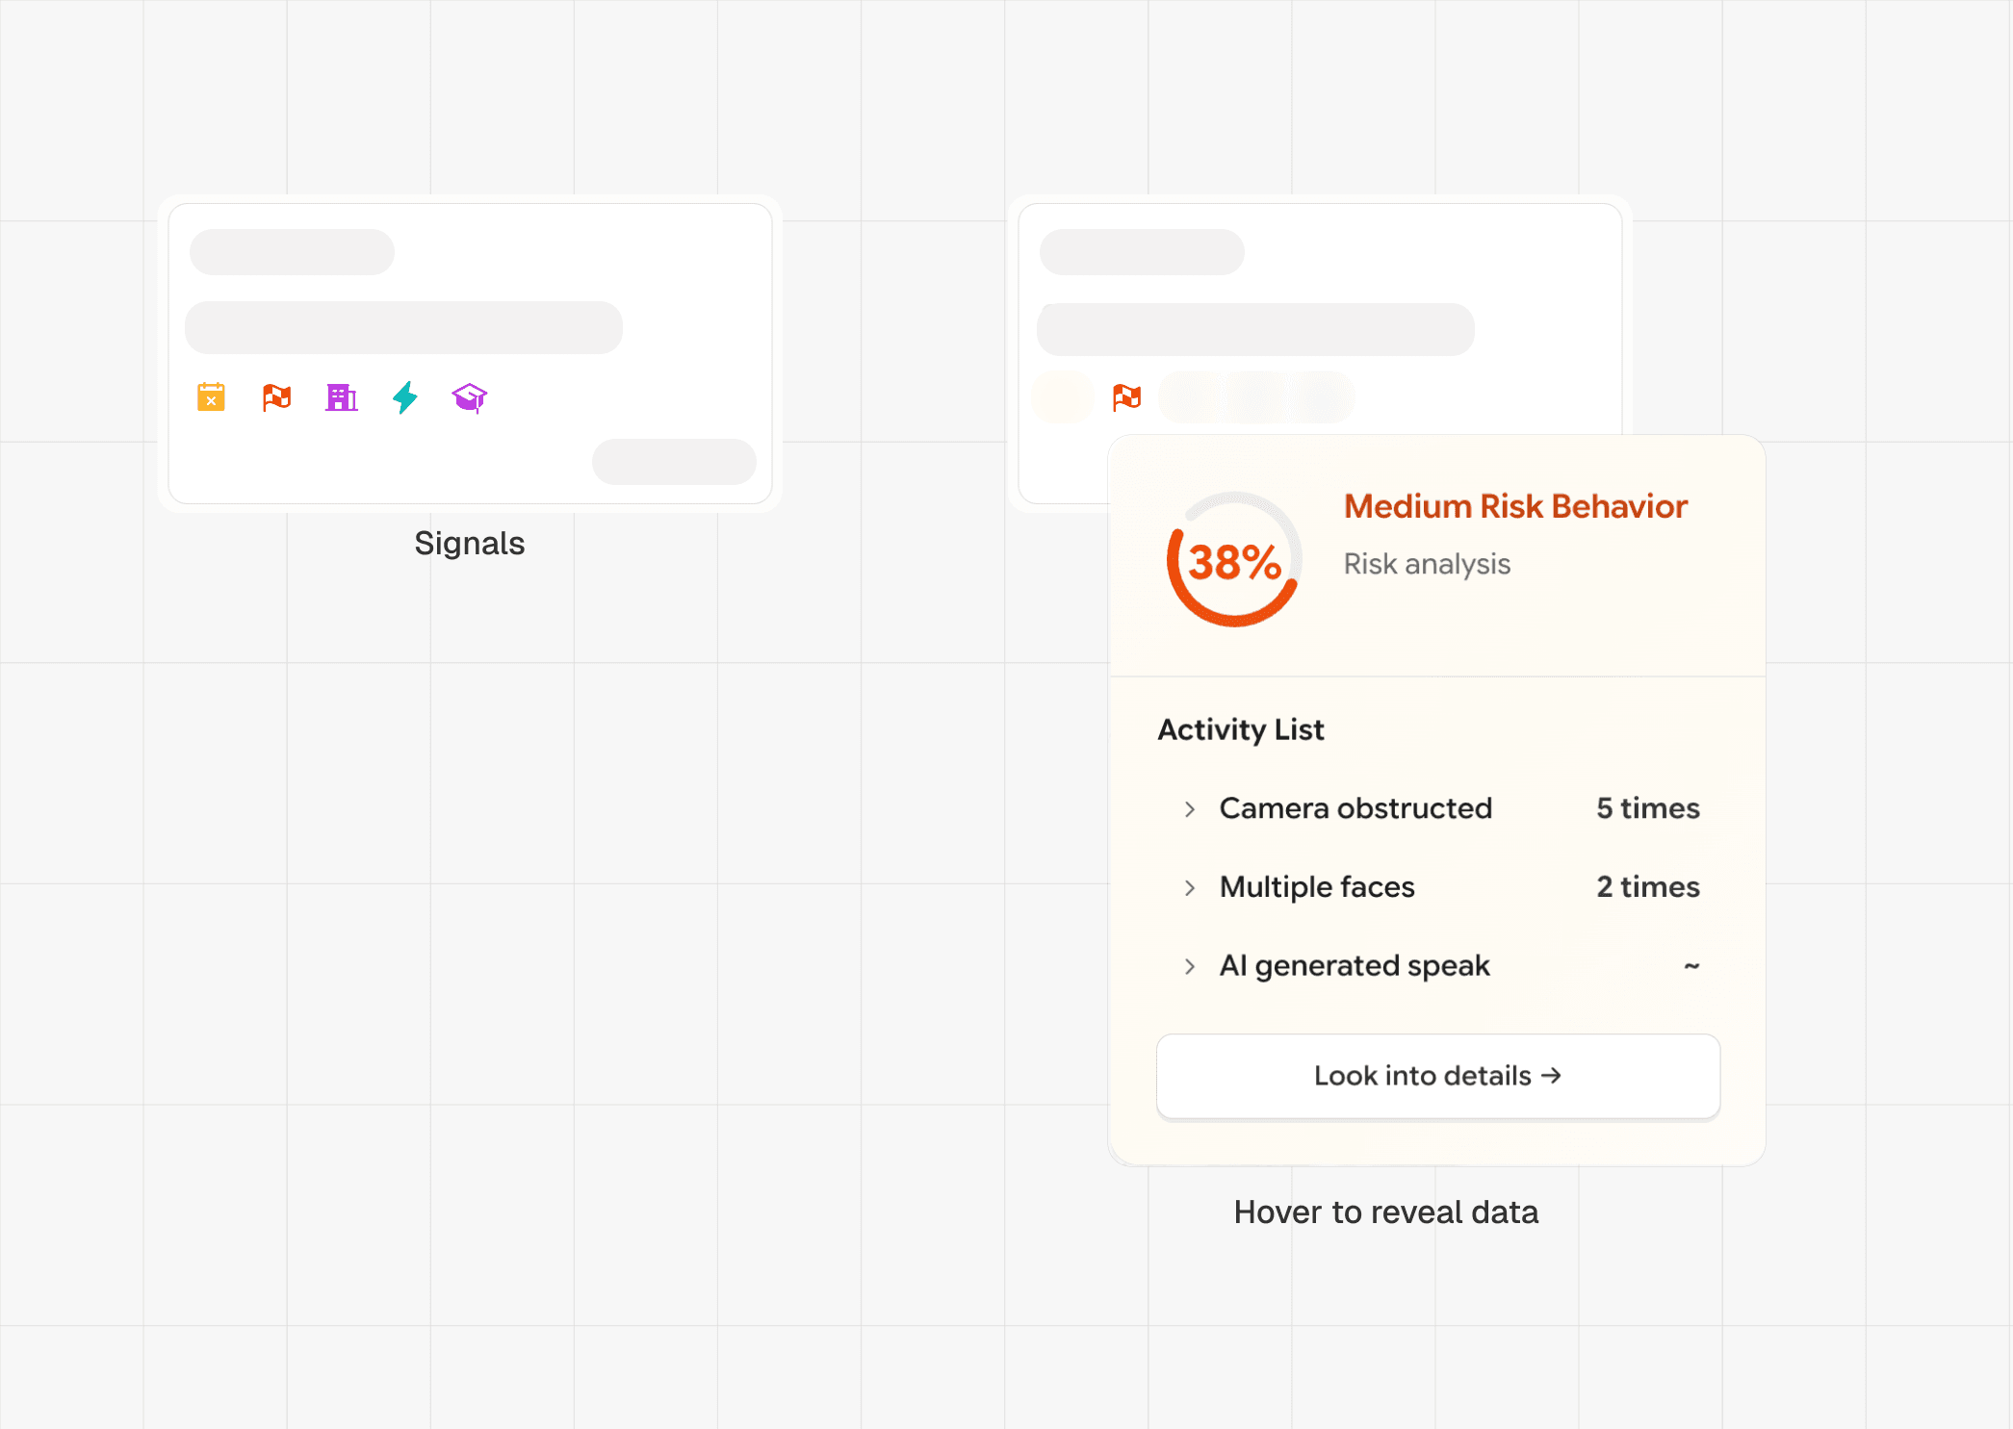The image size is (2013, 1429).
Task: Click the purple building signal icon
Action: coord(341,397)
